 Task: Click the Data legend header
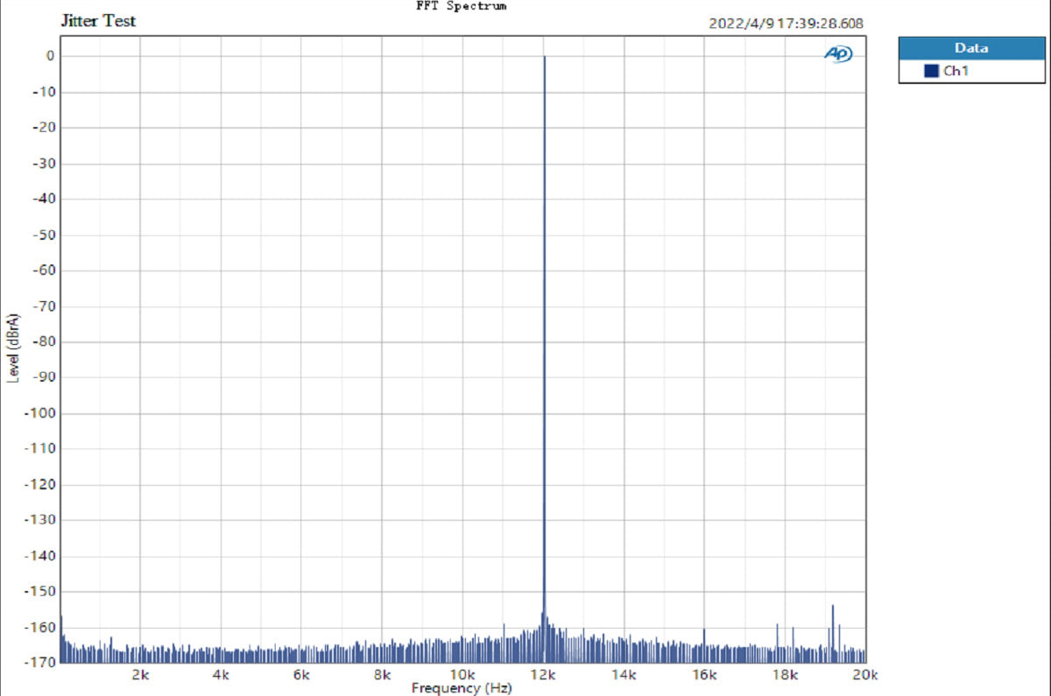[971, 48]
